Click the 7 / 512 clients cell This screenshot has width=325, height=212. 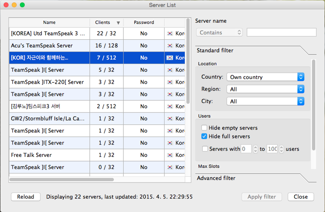pyautogui.click(x=106, y=58)
